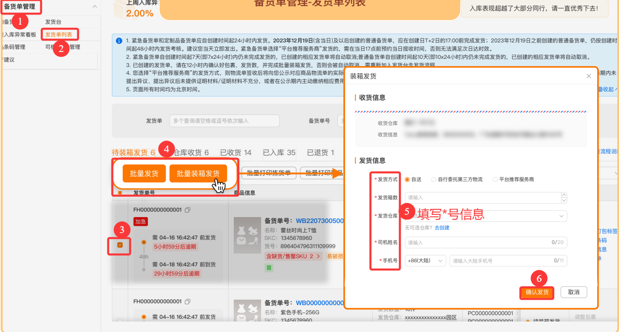This screenshot has height=332, width=619.
Task: Close the 装箱发货 dialog with the X icon
Action: (588, 76)
